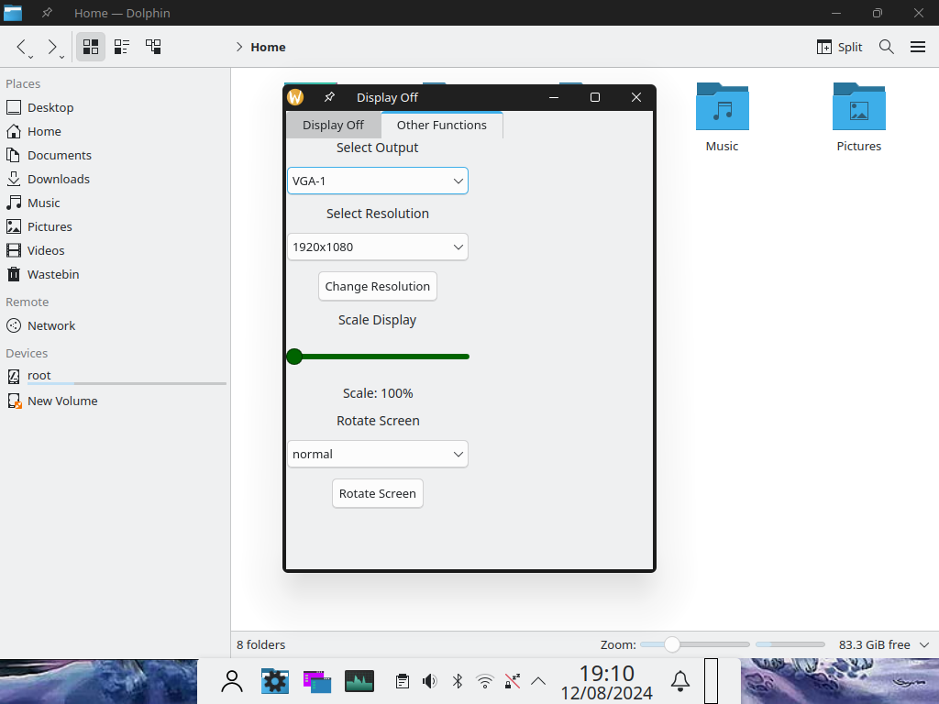Screen dimensions: 939x704
Task: Open the Dolphin window menu icon
Action: (x=13, y=13)
